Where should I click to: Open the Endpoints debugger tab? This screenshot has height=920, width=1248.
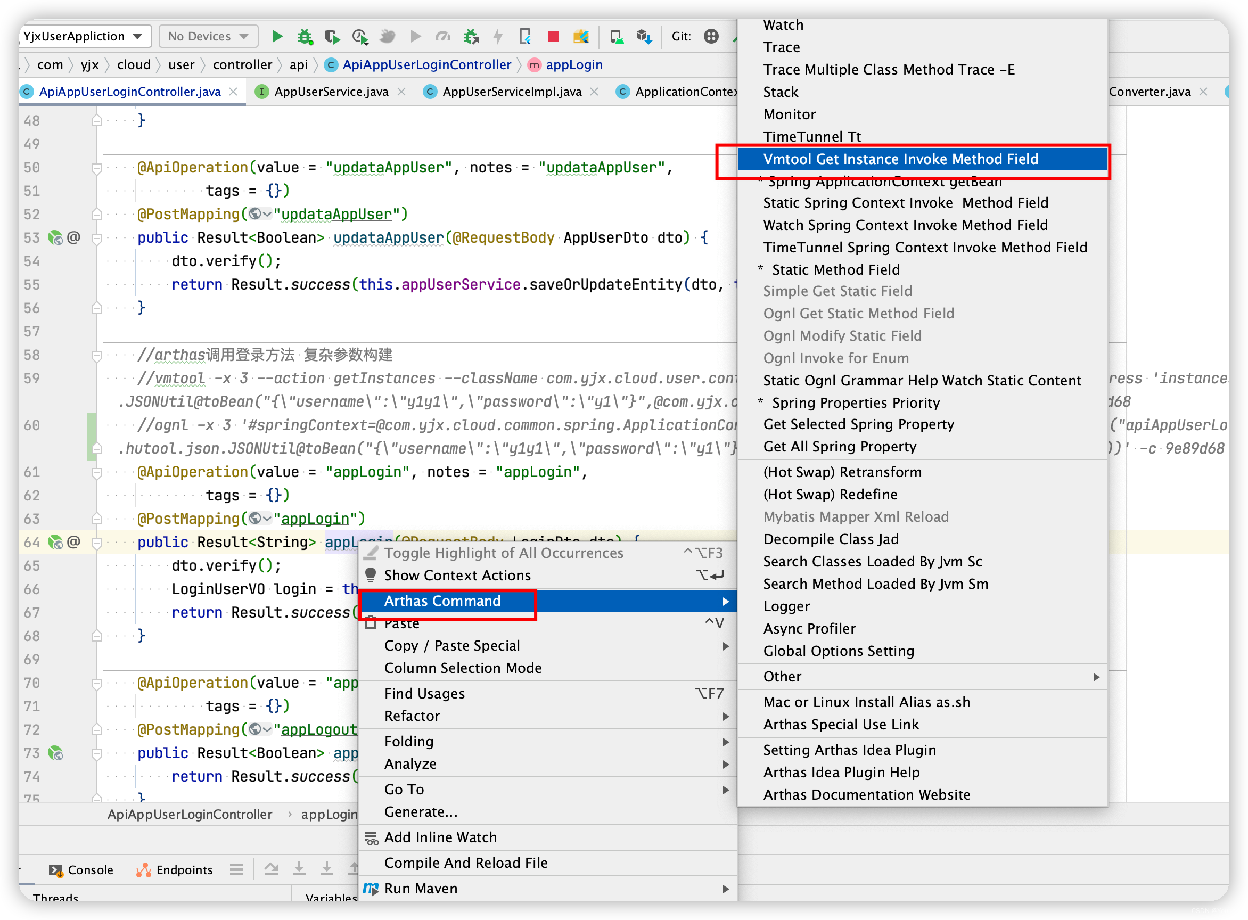tap(174, 870)
